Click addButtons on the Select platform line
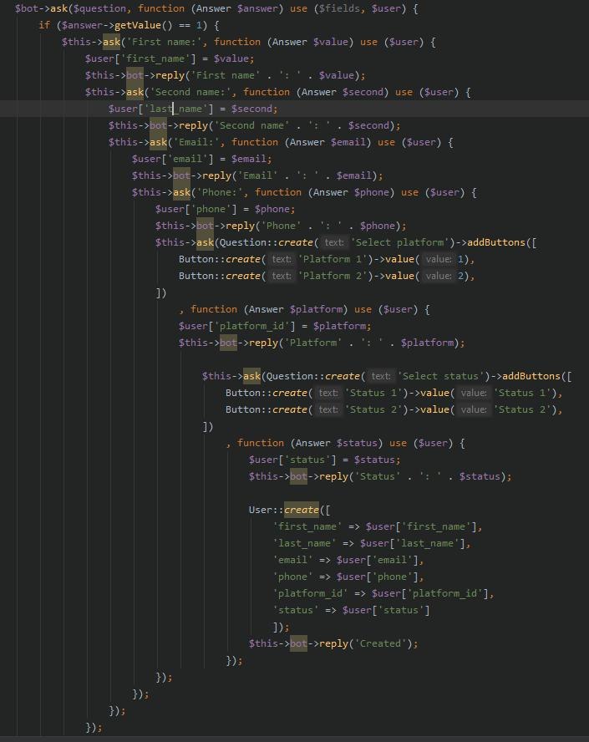The width and height of the screenshot is (589, 742). point(496,242)
